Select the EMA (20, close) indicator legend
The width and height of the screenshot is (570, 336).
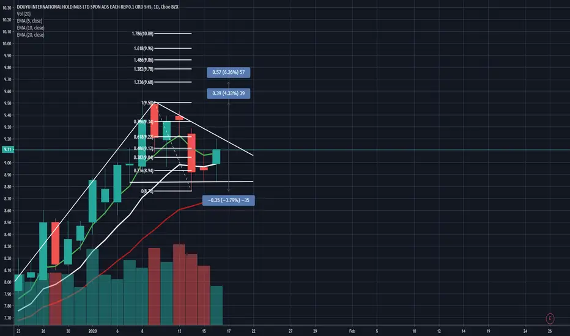[x=31, y=35]
